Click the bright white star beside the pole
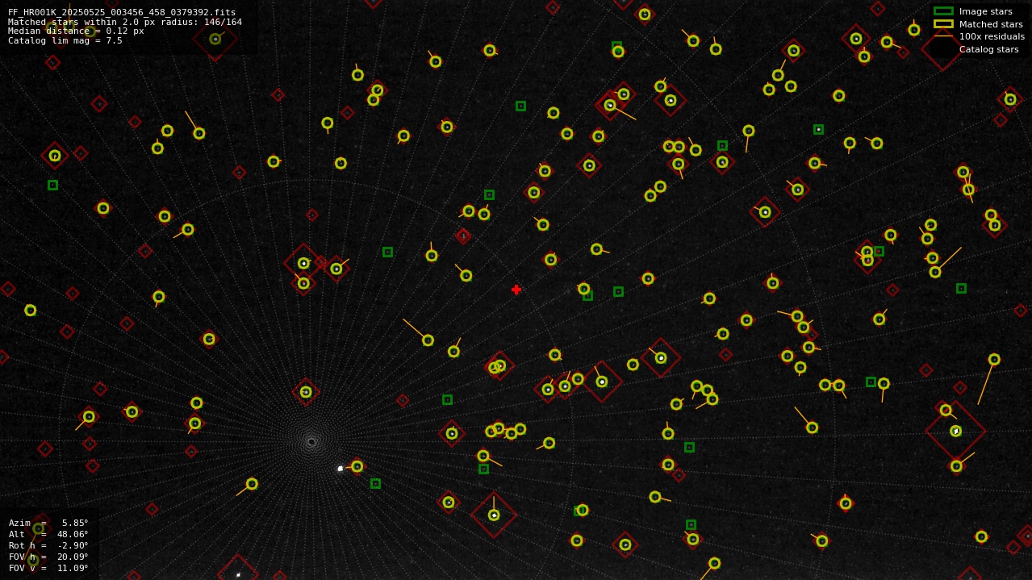The image size is (1032, 580). [341, 468]
